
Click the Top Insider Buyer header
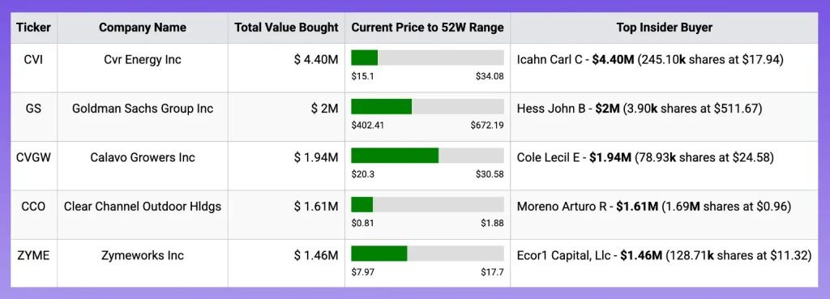(665, 28)
